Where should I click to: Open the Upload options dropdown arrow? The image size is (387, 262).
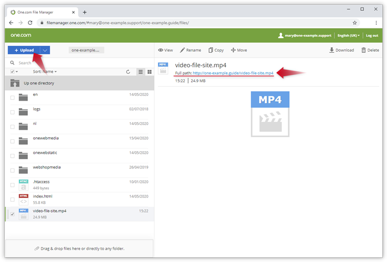(45, 50)
